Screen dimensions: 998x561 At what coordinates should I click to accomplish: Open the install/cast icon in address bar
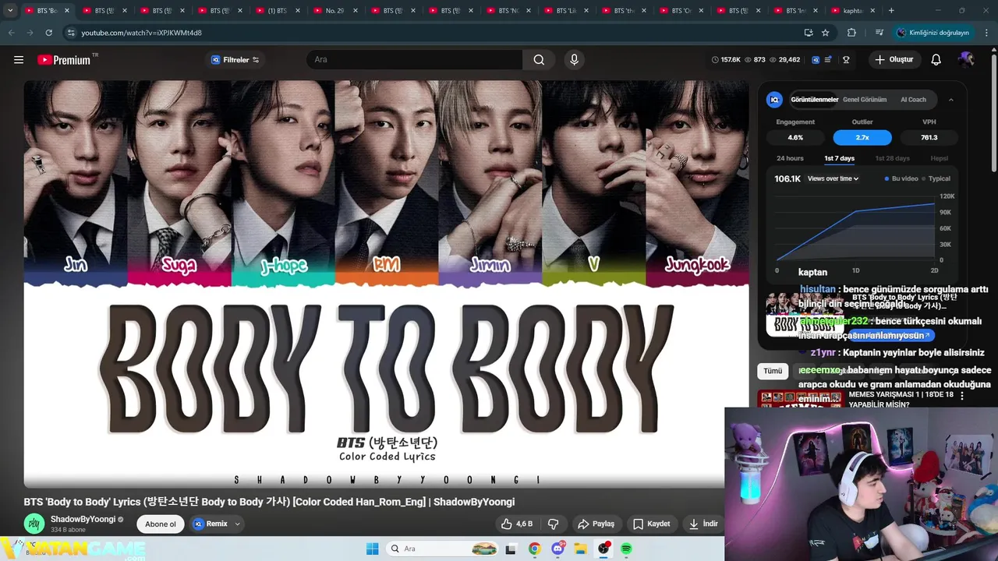[x=809, y=33]
